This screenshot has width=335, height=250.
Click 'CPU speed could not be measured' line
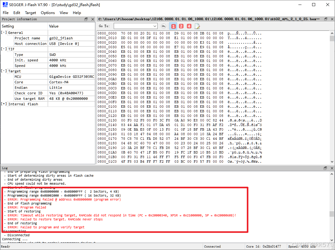[37, 183]
